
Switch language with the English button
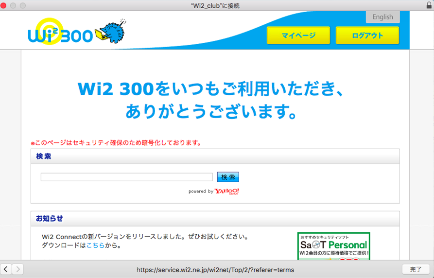383,17
